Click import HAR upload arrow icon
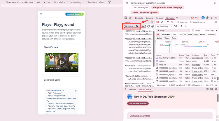Image resolution: width=219 pixels, height=121 pixels. click(181, 26)
